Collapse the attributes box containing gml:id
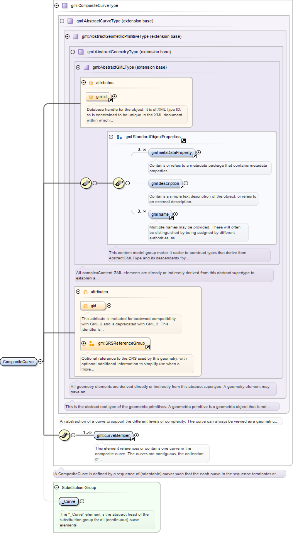Viewport: 293px width, 533px height. [x=83, y=83]
